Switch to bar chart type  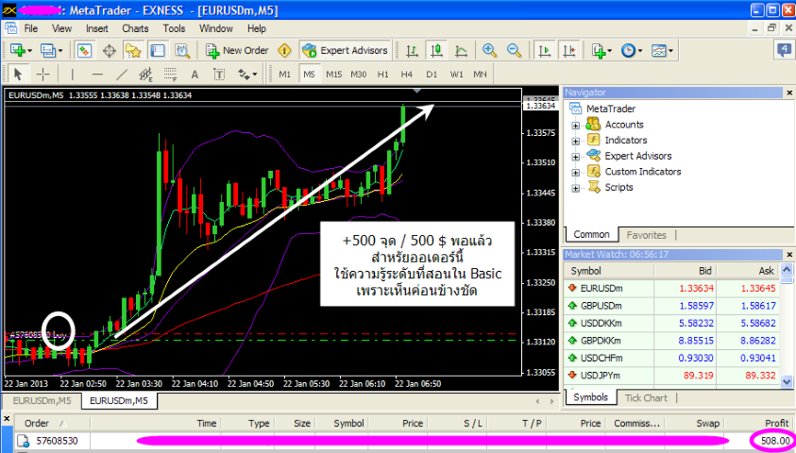click(x=413, y=50)
